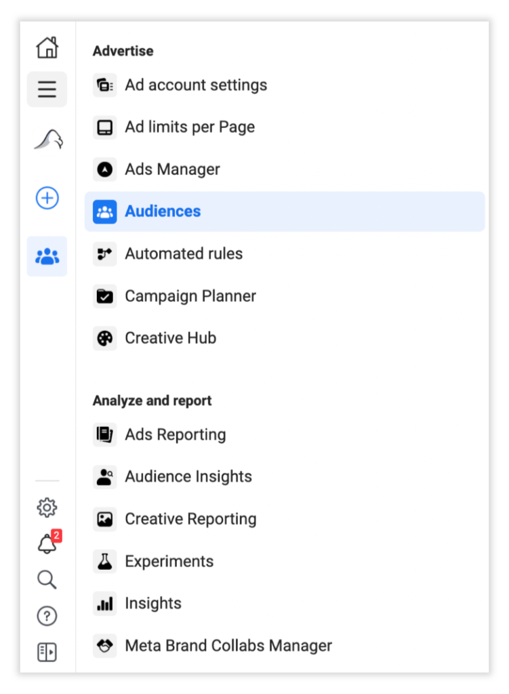Screen dimensions: 509x694
Task: Click the Ad account settings icon
Action: (105, 85)
